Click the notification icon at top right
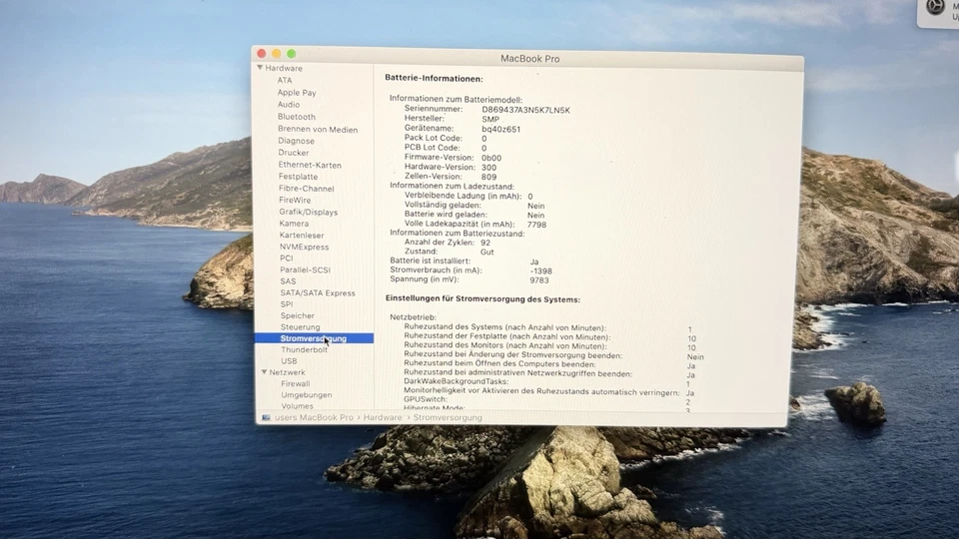The width and height of the screenshot is (959, 539). (935, 6)
